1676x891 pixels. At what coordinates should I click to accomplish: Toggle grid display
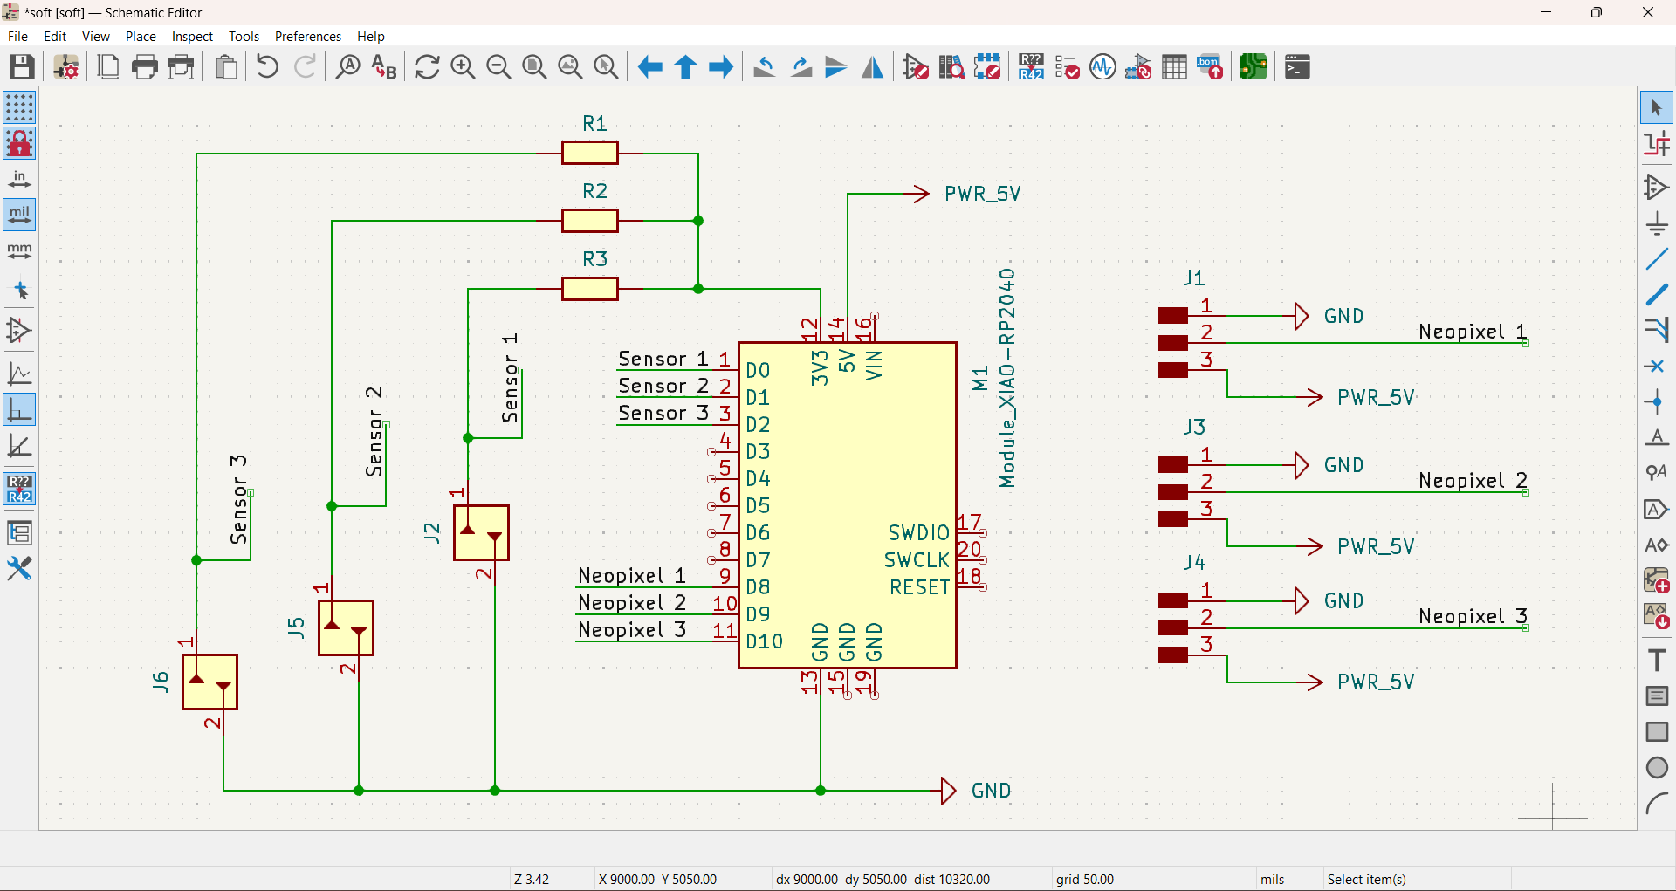pos(19,107)
